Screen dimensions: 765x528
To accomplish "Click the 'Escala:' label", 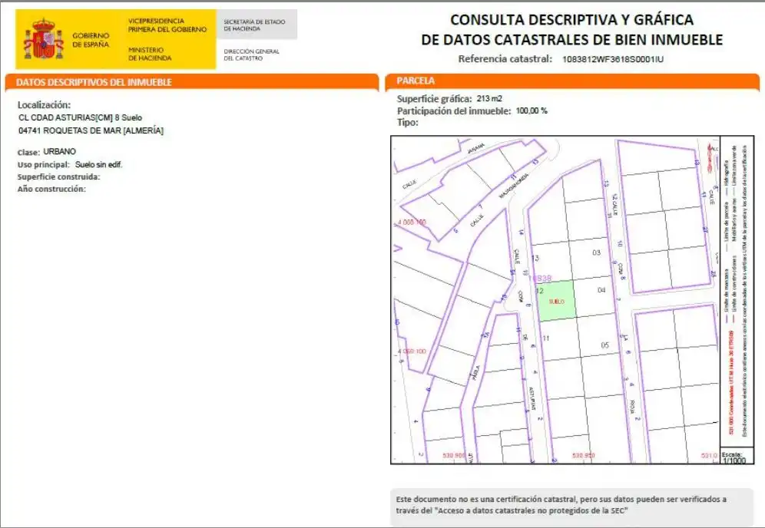I will (732, 454).
